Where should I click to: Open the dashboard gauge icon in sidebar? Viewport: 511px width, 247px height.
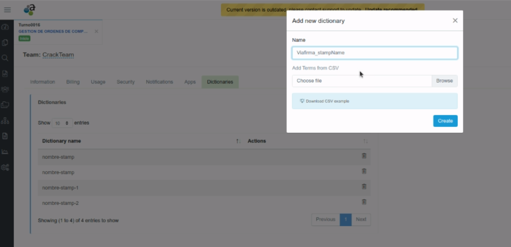pos(5,27)
